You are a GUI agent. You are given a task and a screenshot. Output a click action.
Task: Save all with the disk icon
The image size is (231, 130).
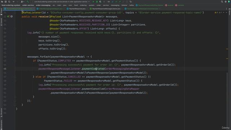tap(6, 1)
